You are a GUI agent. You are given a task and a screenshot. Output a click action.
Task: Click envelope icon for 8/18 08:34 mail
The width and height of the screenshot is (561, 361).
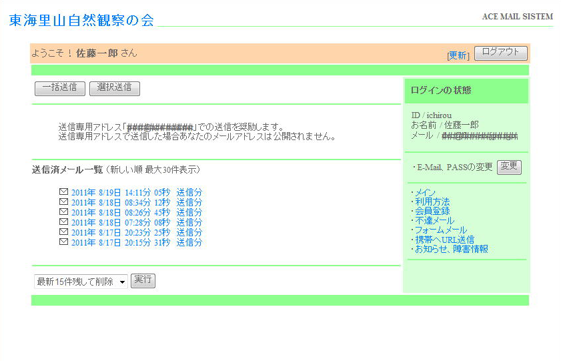[x=64, y=202]
